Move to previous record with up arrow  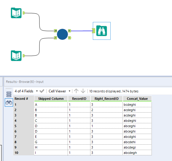click(76, 91)
